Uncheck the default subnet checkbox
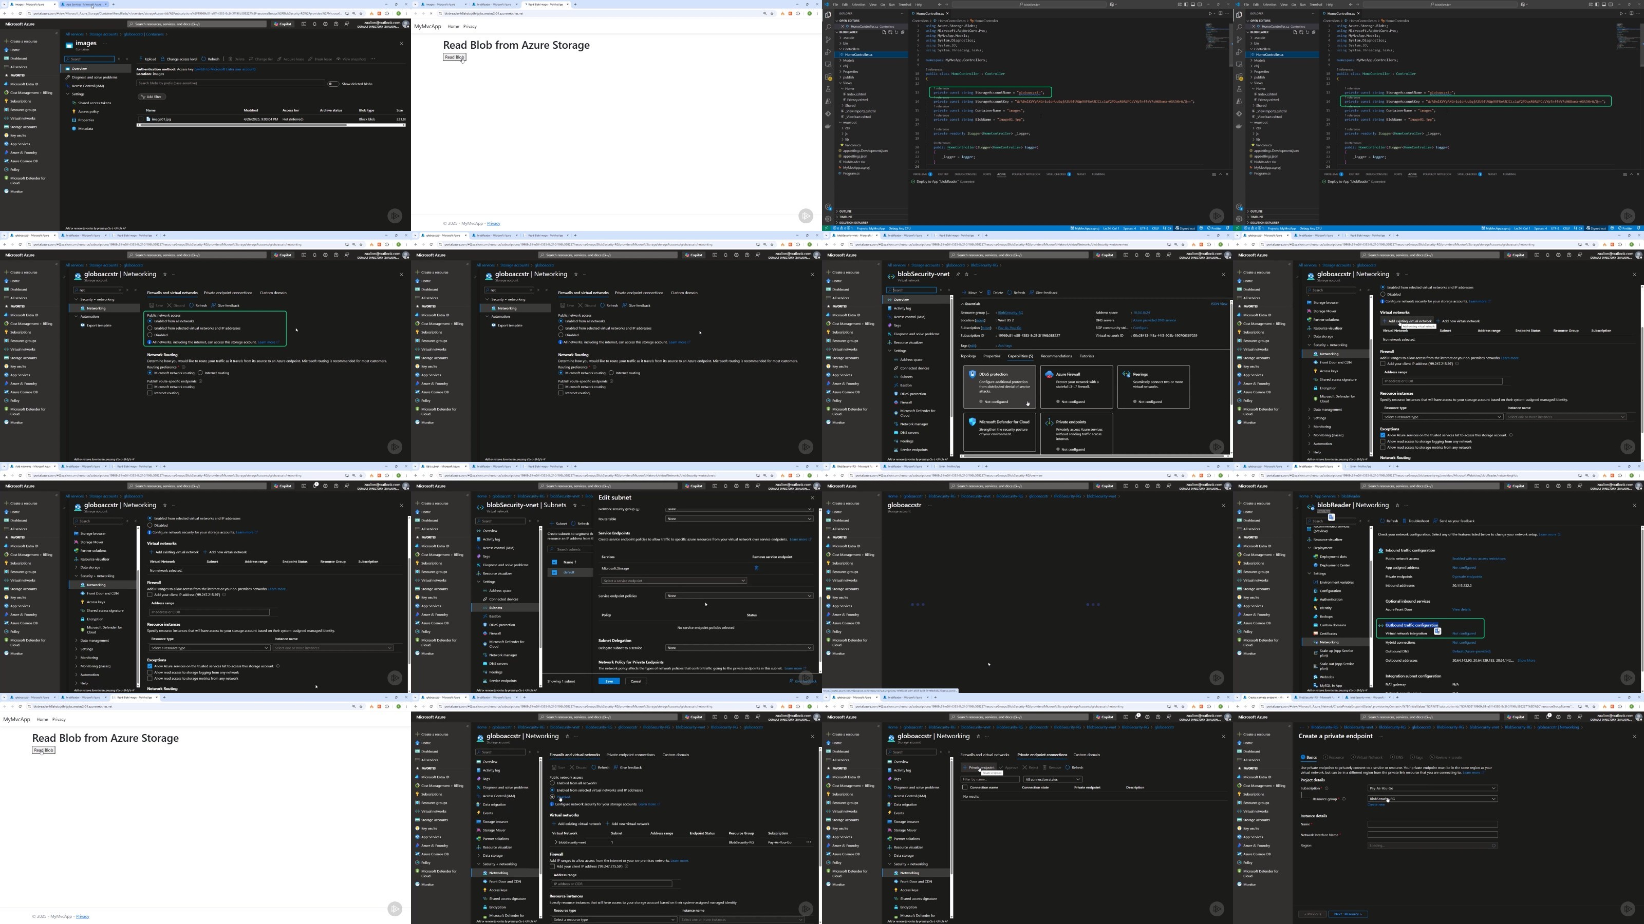The height and width of the screenshot is (924, 1644). coord(555,573)
